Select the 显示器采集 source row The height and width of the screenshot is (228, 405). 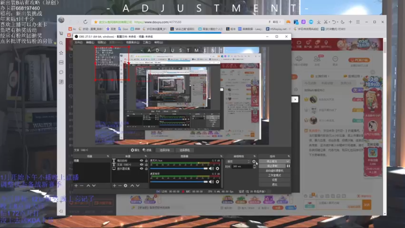tap(130, 169)
